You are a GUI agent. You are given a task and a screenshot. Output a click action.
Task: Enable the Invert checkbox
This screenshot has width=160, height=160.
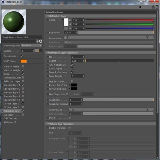coord(70,118)
